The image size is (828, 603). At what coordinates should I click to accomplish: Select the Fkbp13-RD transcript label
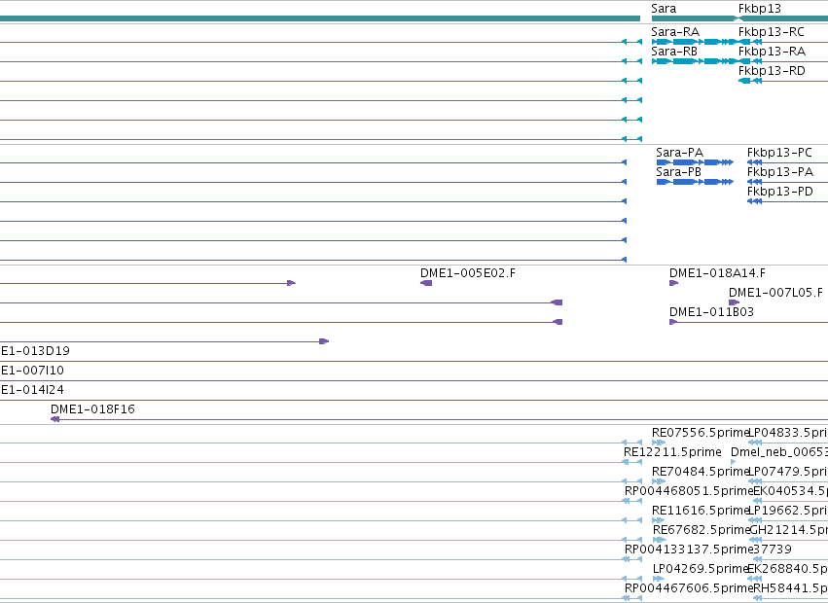[772, 71]
